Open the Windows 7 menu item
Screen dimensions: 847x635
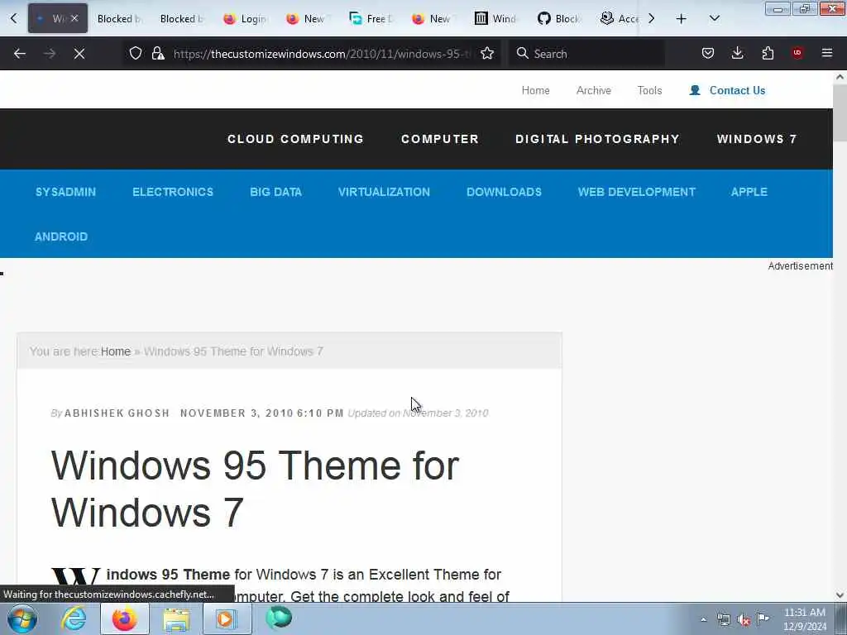tap(756, 139)
